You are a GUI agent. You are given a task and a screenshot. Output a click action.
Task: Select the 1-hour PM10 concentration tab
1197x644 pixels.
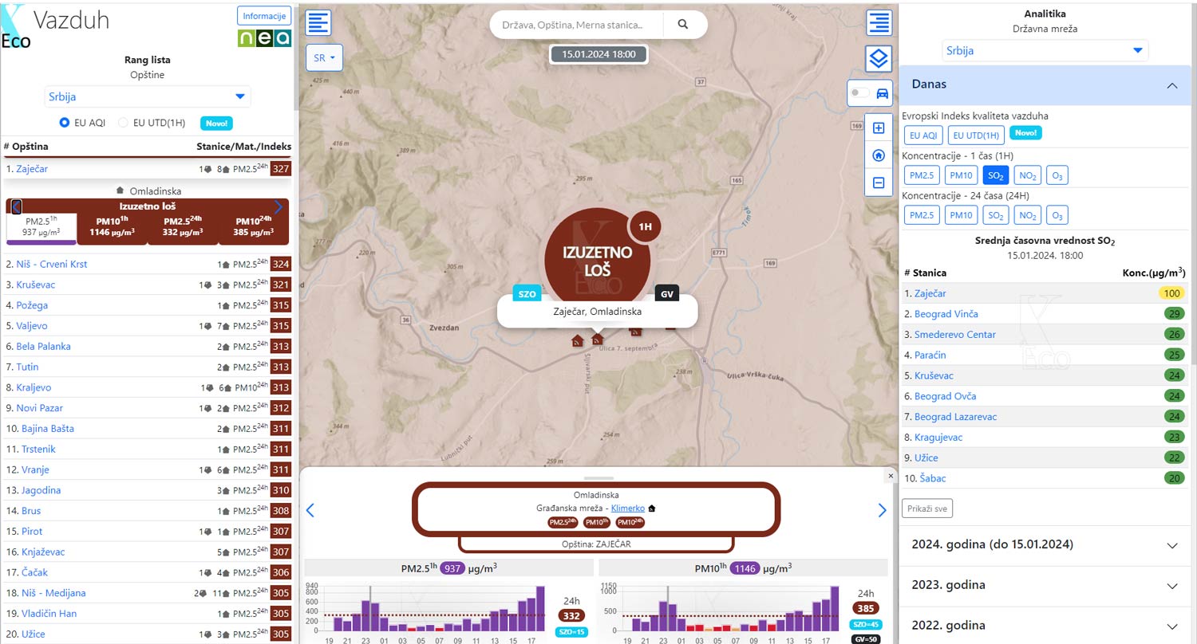[962, 175]
